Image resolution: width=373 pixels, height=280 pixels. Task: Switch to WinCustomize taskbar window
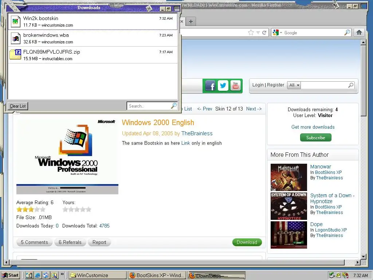98,275
